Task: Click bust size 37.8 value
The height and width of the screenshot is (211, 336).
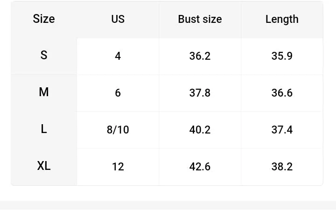Action: pyautogui.click(x=200, y=93)
